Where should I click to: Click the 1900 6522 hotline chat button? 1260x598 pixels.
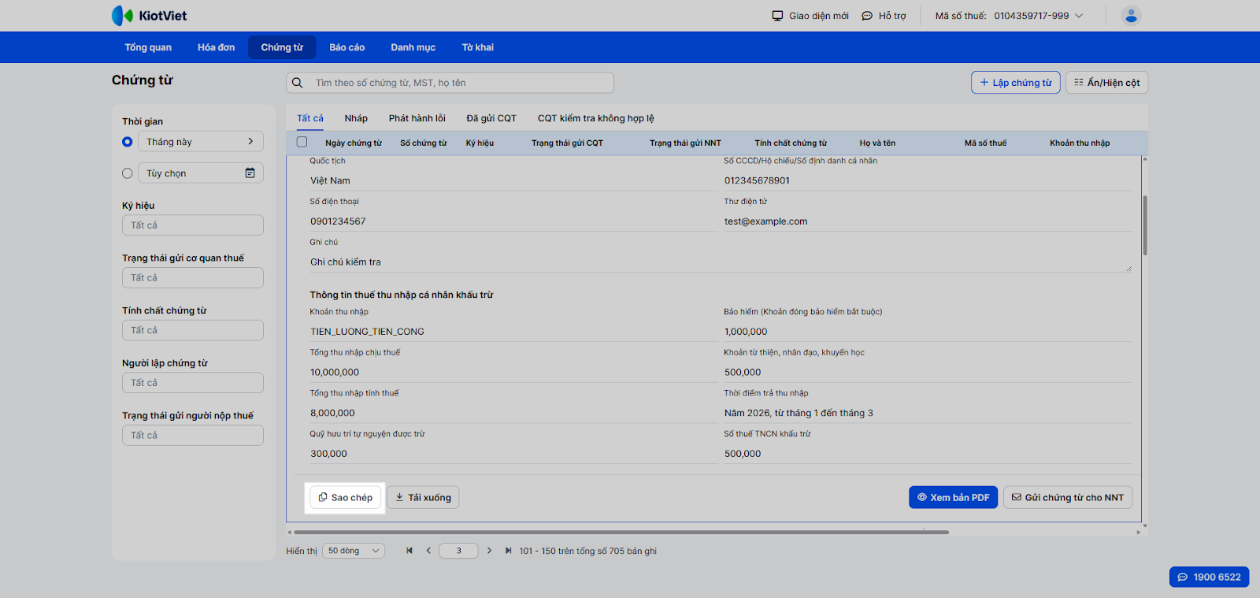pyautogui.click(x=1209, y=578)
